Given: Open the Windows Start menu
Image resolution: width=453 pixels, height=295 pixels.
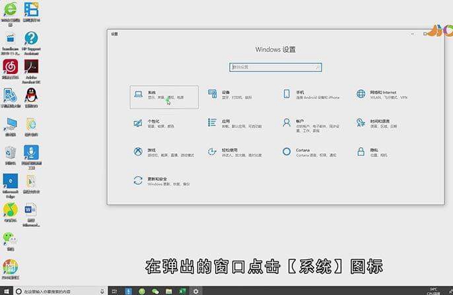Looking at the screenshot, I should (7, 291).
